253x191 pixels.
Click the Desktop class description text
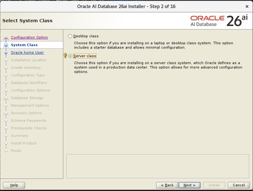point(153,45)
